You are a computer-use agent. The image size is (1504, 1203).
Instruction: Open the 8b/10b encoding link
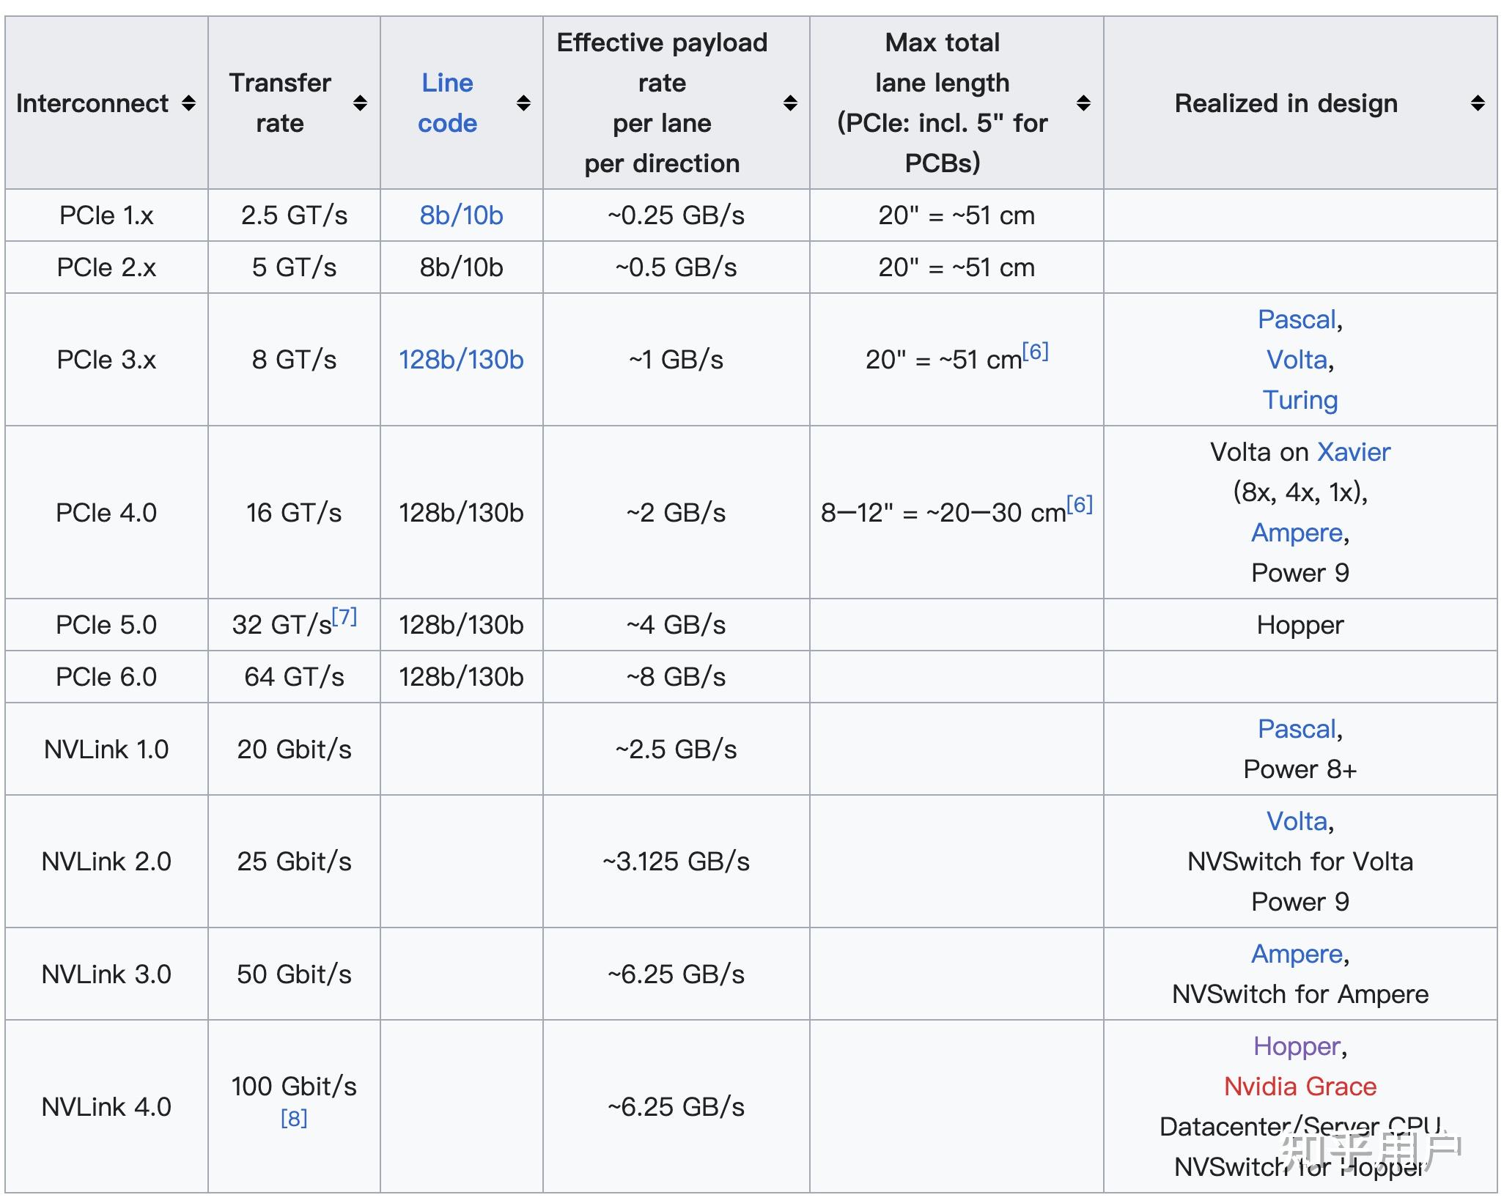(460, 215)
